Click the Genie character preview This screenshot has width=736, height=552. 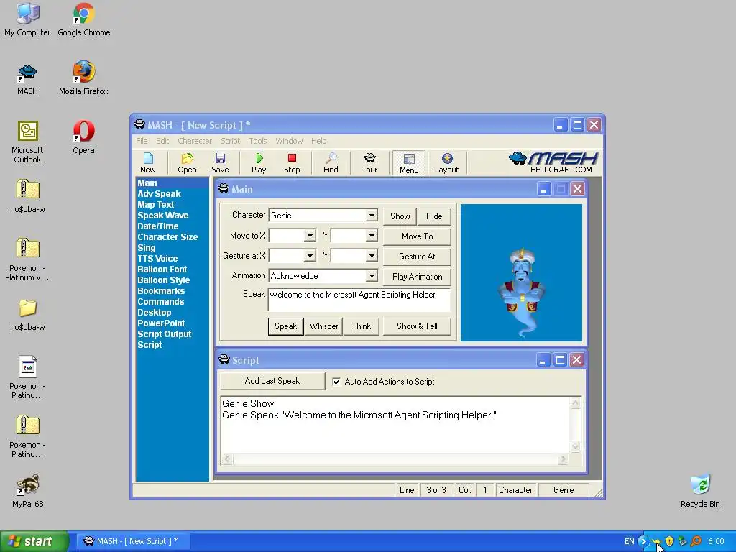522,293
